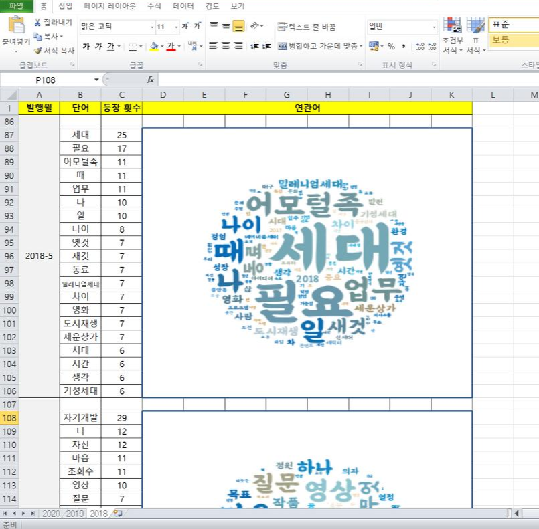Open font name 맑은 고딕 dropdown
The image size is (539, 529).
152,27
